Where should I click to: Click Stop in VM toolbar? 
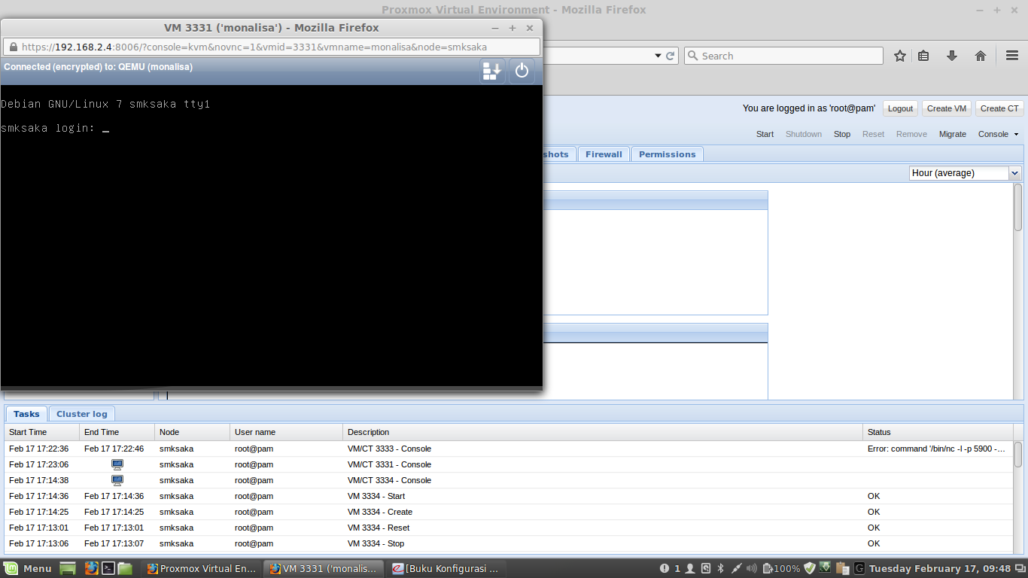click(x=842, y=134)
